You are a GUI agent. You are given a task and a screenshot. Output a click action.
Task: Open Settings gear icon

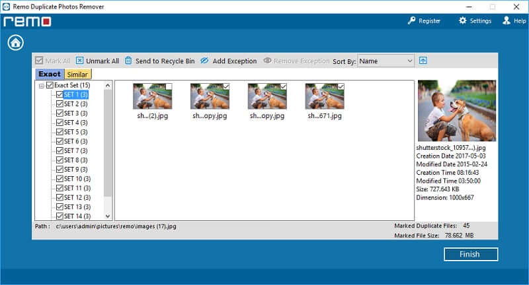point(463,21)
